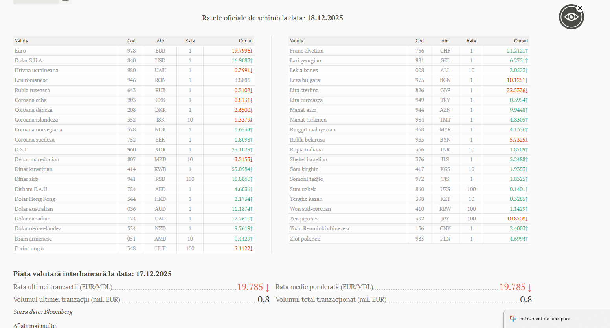This screenshot has width=610, height=328.
Task: Dismiss the accessibility widget with X
Action: (x=580, y=8)
